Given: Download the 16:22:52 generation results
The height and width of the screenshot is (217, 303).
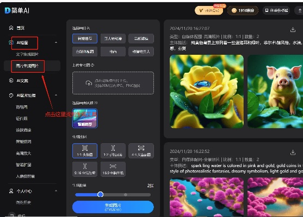Looking at the screenshot, I should pos(293,152).
